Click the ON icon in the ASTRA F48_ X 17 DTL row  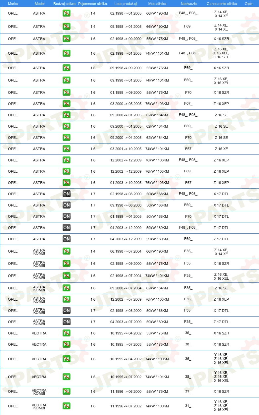[x=67, y=194]
